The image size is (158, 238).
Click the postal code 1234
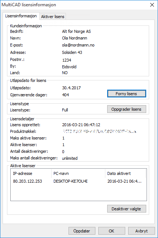click(67, 60)
